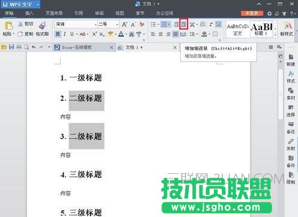Image resolution: width=298 pixels, height=217 pixels.
Task: Open the 样式 (Styles) sidebar panel
Action: pos(291,77)
